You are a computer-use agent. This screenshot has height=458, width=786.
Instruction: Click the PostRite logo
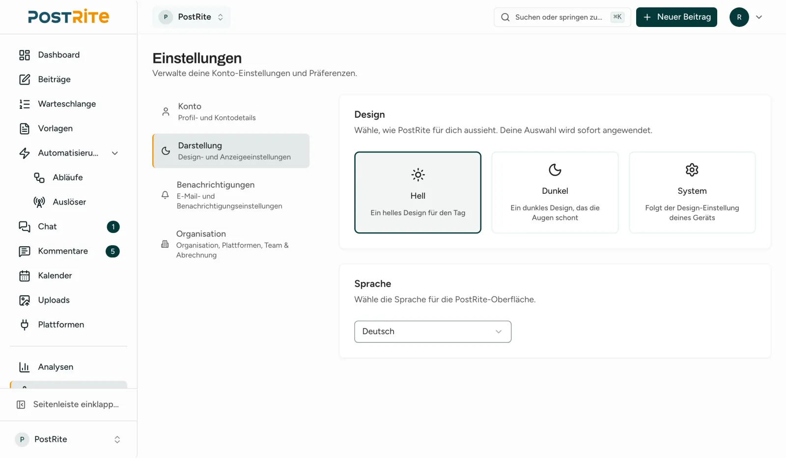pos(69,17)
